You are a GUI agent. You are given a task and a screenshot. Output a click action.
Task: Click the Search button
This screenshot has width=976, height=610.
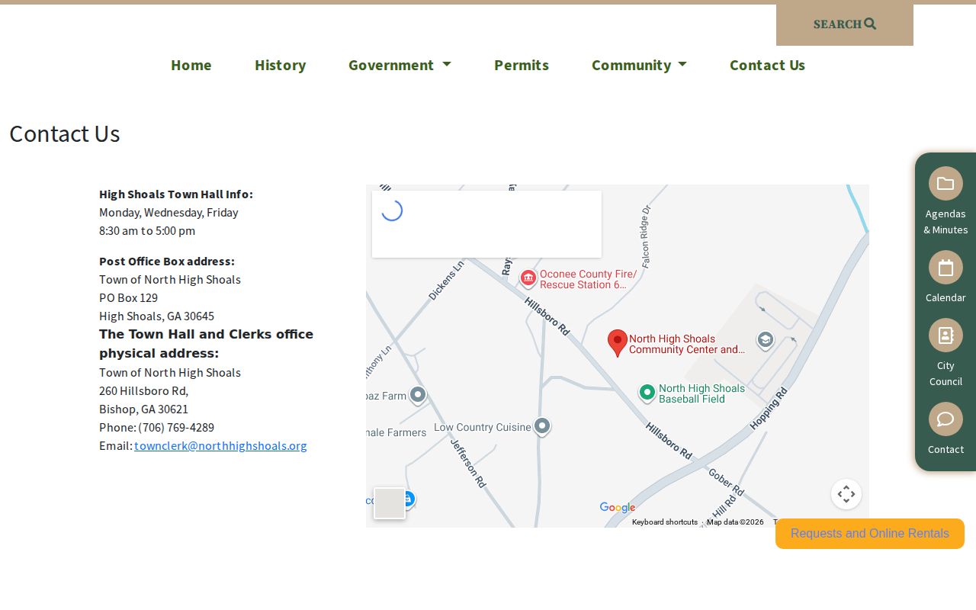[845, 24]
